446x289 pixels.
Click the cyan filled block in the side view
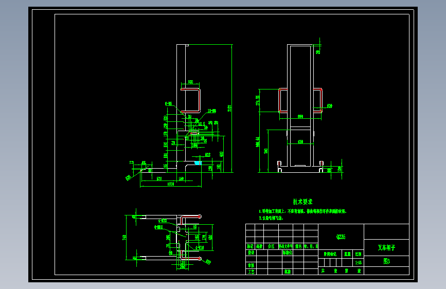(x=198, y=163)
